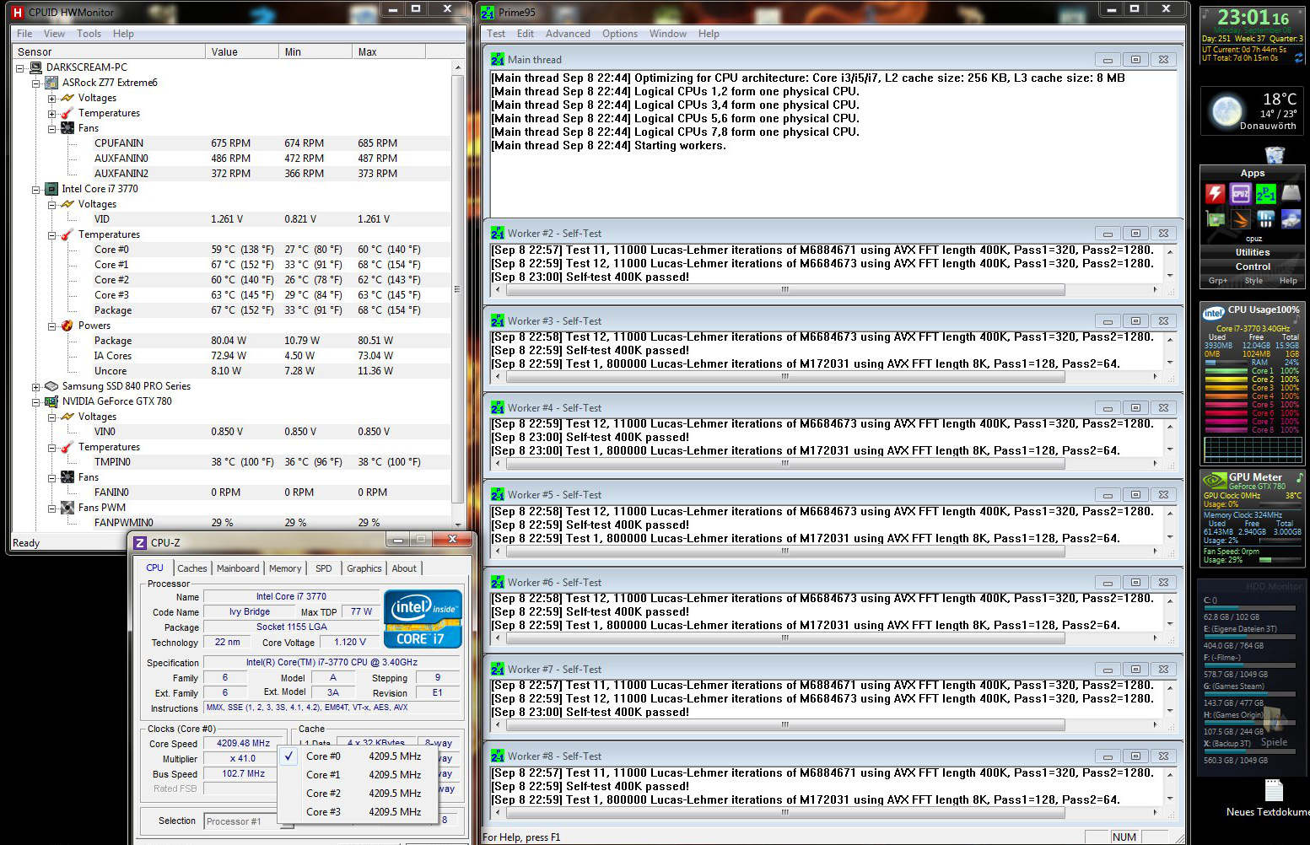Click the thermometer icon beside ASRock Temperatures

click(x=67, y=113)
